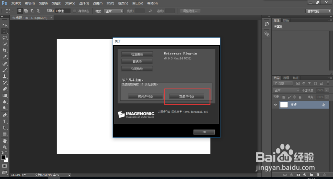Choose Add to selection mode
This screenshot has height=179, width=333.
coord(26,11)
